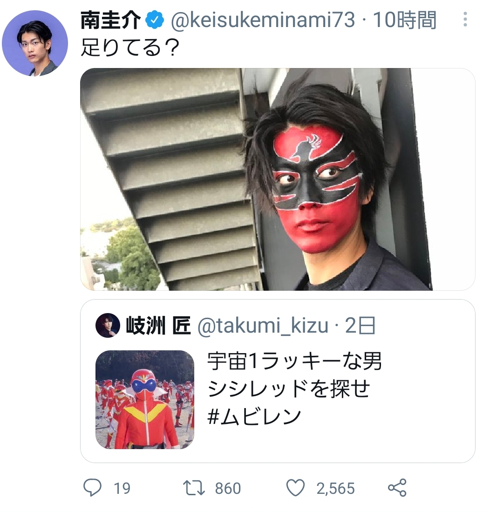The width and height of the screenshot is (490, 512).
Task: Like the tweet with the heart icon
Action: click(295, 488)
